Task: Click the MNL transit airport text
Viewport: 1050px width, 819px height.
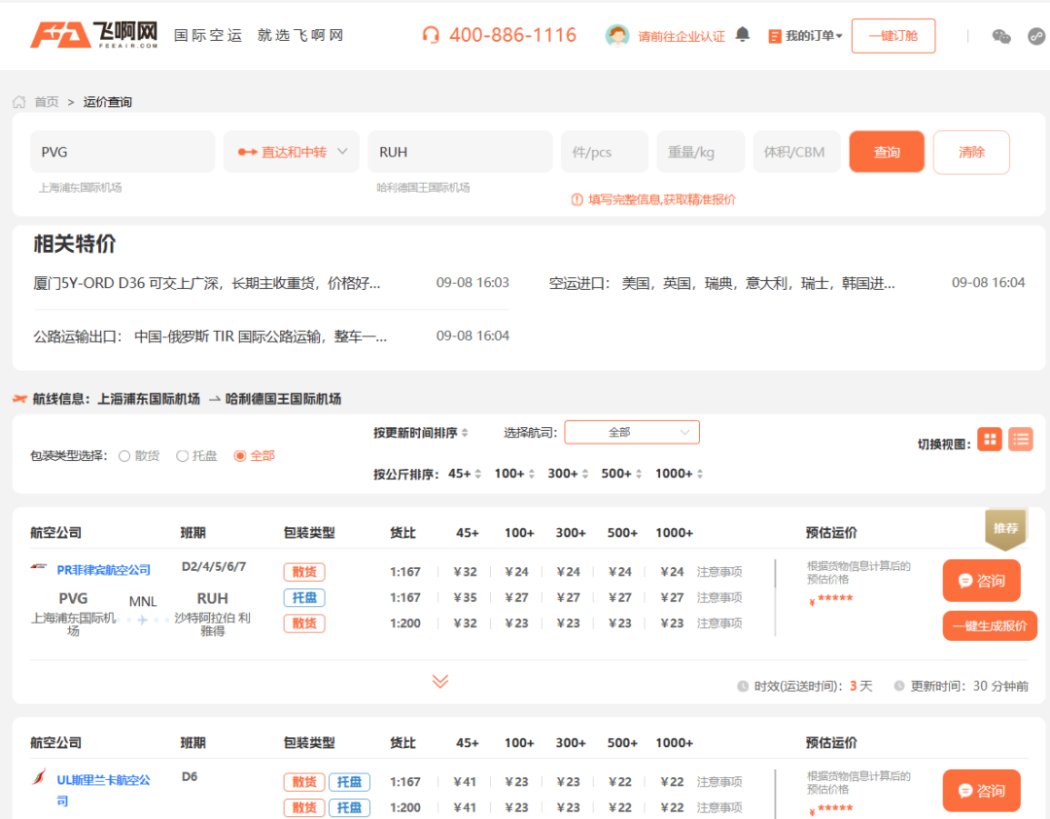Action: click(x=142, y=601)
